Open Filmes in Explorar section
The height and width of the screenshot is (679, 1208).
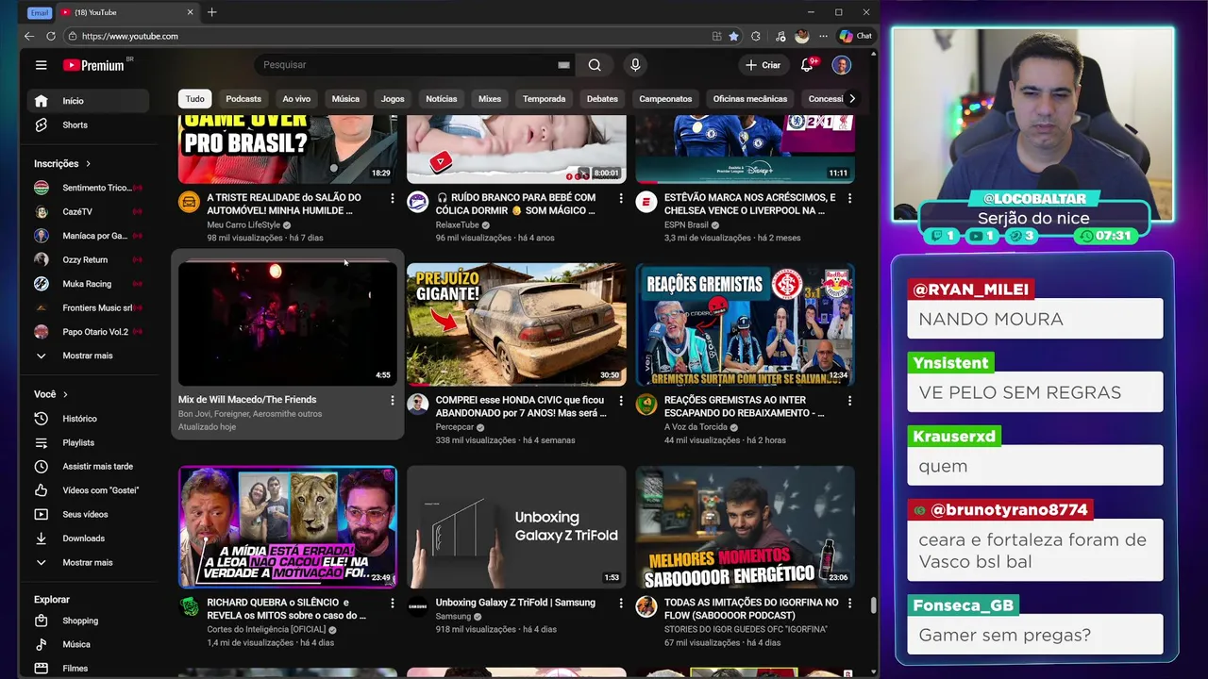click(x=88, y=669)
